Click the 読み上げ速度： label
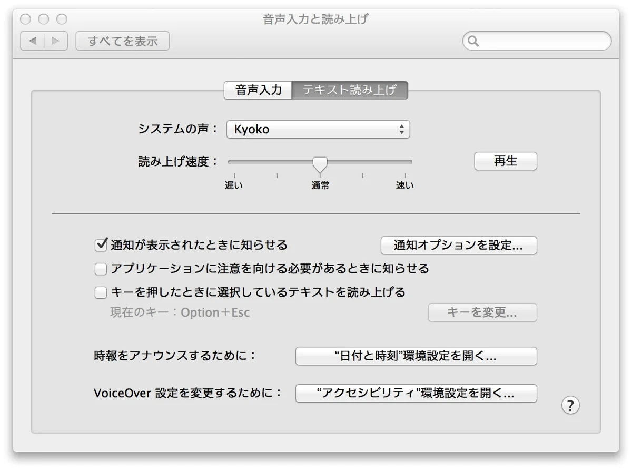 (x=179, y=162)
